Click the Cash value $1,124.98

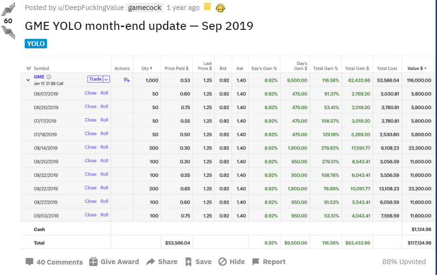coord(421,229)
